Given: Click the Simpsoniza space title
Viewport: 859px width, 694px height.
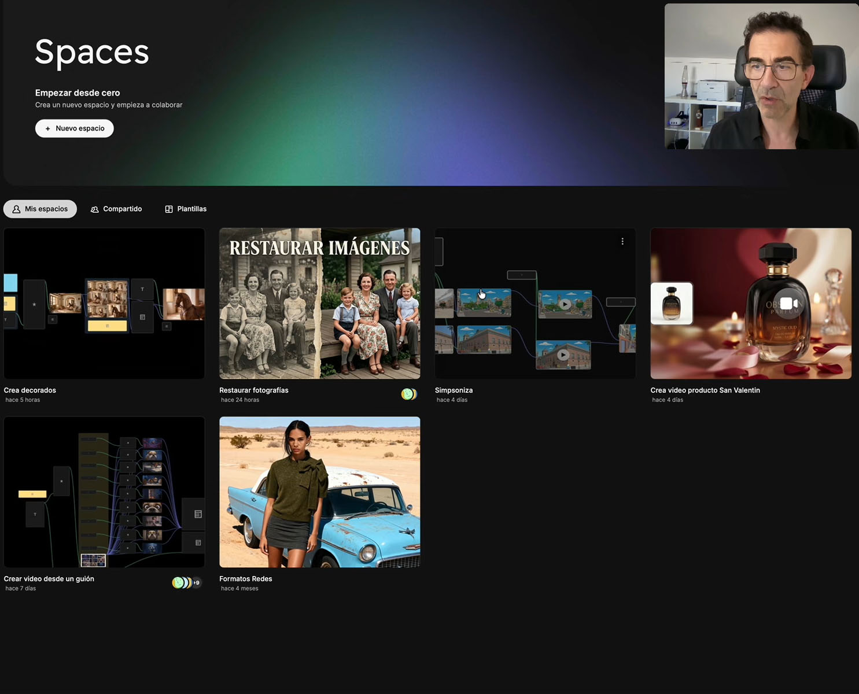Looking at the screenshot, I should (x=454, y=390).
